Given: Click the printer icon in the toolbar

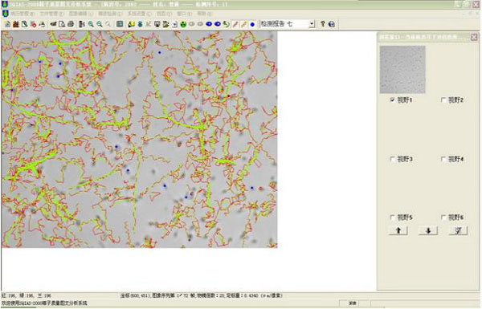Looking at the screenshot, I should click(71, 24).
